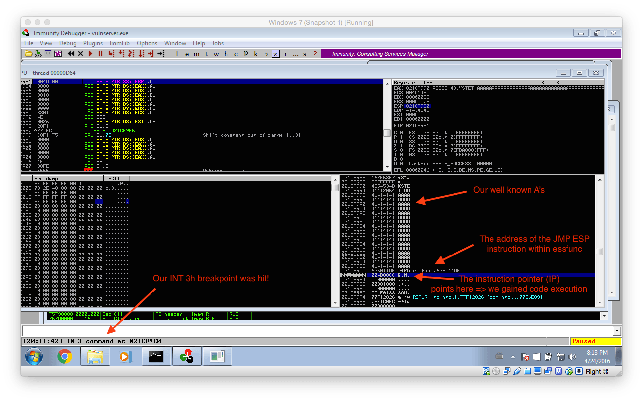Open Memory map with 'm' button
This screenshot has height=401, width=643.
(x=197, y=54)
